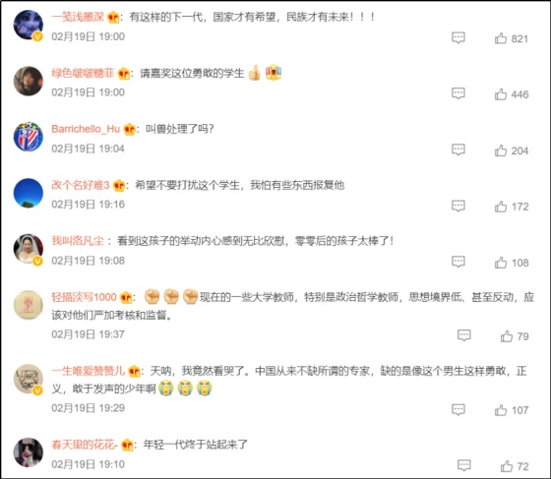Click 改个名好难3's blue sky avatar
The image size is (551, 479).
click(x=29, y=193)
